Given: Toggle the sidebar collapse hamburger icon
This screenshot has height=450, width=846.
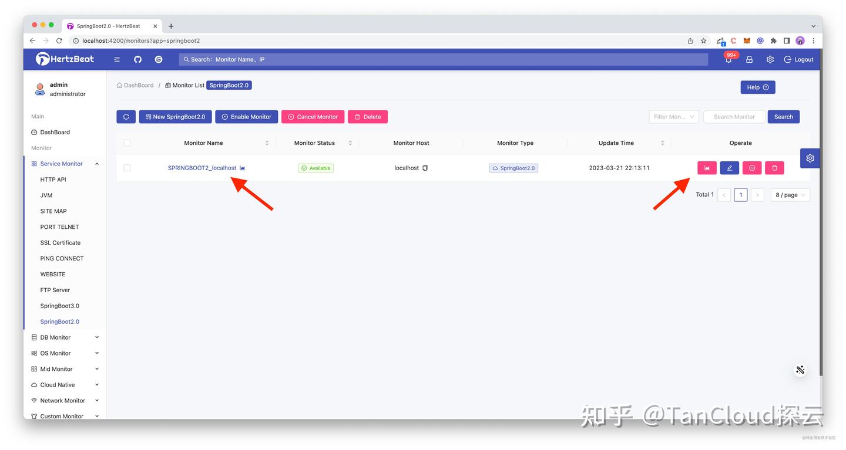Looking at the screenshot, I should (x=117, y=59).
